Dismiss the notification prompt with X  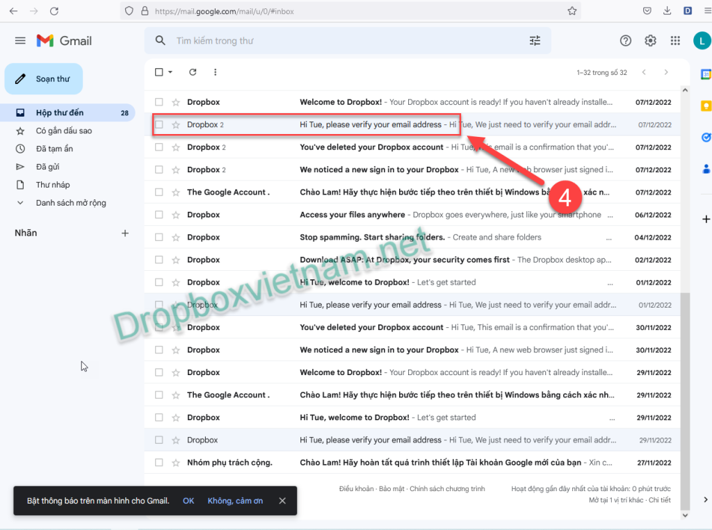point(282,501)
